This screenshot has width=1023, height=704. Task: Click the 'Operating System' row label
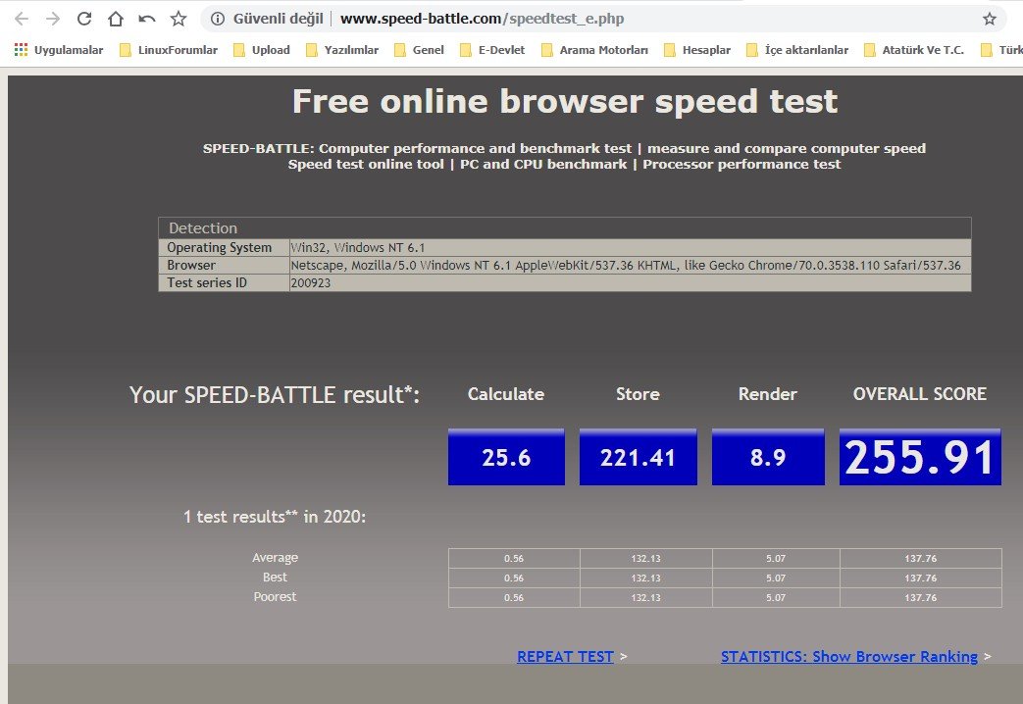[x=220, y=247]
